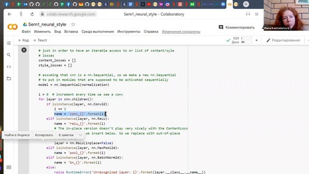The width and height of the screenshot is (309, 174).
Task: Go back with the browser back arrow
Action: click(x=10, y=14)
